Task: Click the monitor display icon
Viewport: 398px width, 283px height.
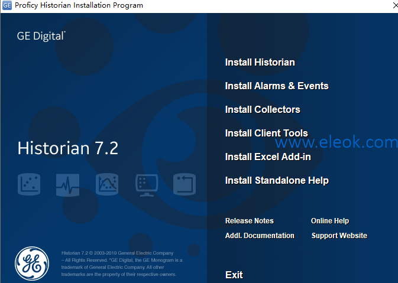Action: [147, 186]
